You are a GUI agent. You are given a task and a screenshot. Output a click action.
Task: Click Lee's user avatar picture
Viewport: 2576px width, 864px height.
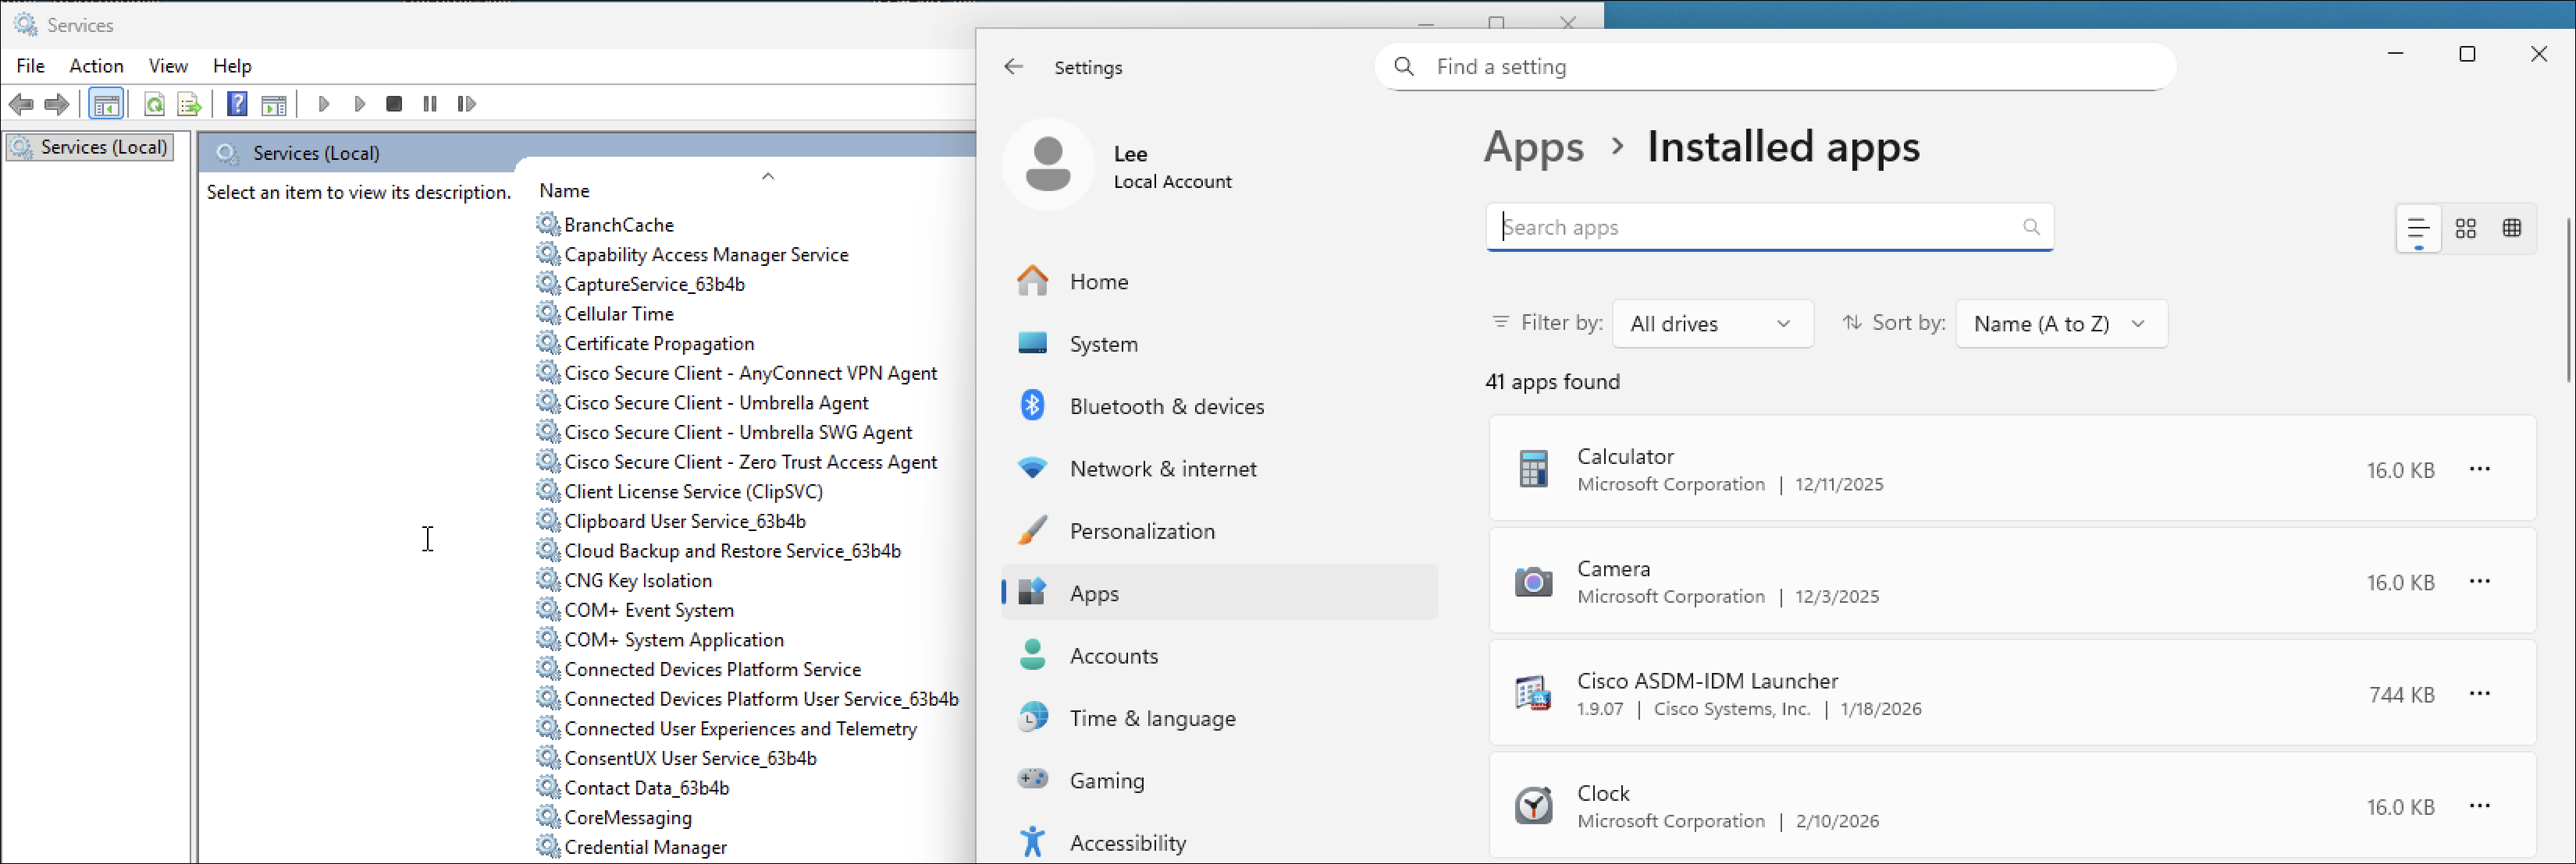(1048, 165)
